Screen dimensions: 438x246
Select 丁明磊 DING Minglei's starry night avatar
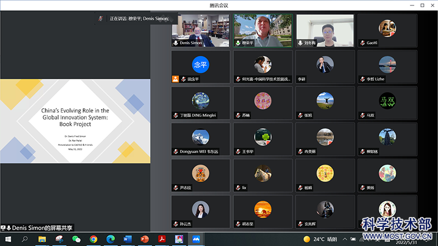tap(200, 101)
